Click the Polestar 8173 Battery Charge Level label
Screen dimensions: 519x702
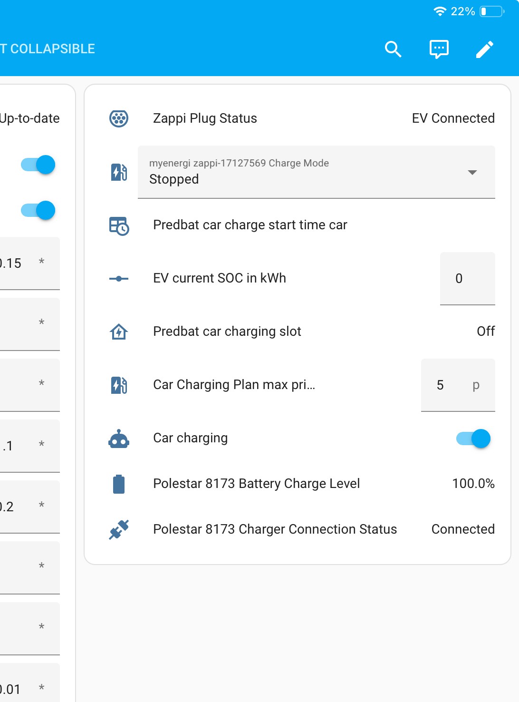click(x=256, y=484)
